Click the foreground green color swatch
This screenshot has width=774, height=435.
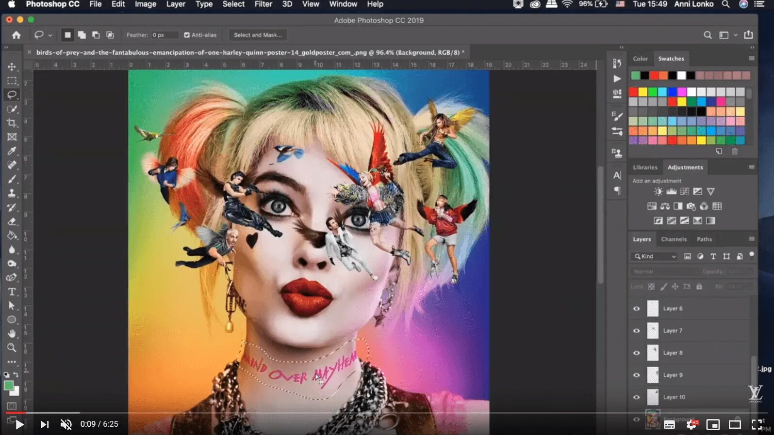click(x=9, y=386)
